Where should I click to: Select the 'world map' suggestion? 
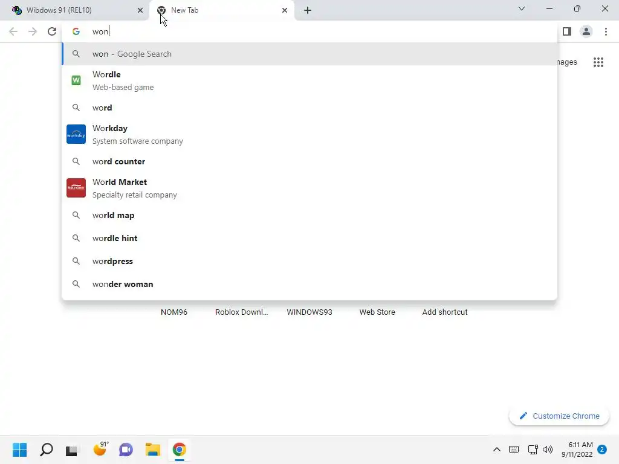(x=309, y=216)
